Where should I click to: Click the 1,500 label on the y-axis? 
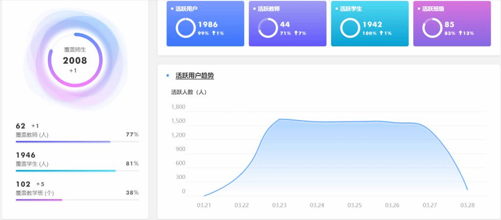[178, 121]
